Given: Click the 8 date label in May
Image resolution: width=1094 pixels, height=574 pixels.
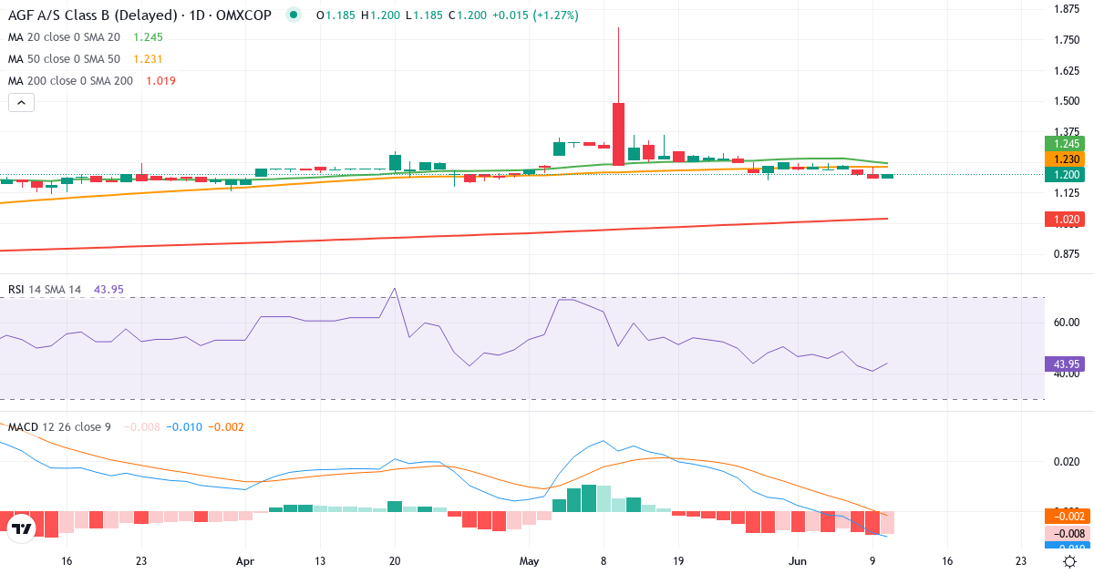Looking at the screenshot, I should pos(604,561).
